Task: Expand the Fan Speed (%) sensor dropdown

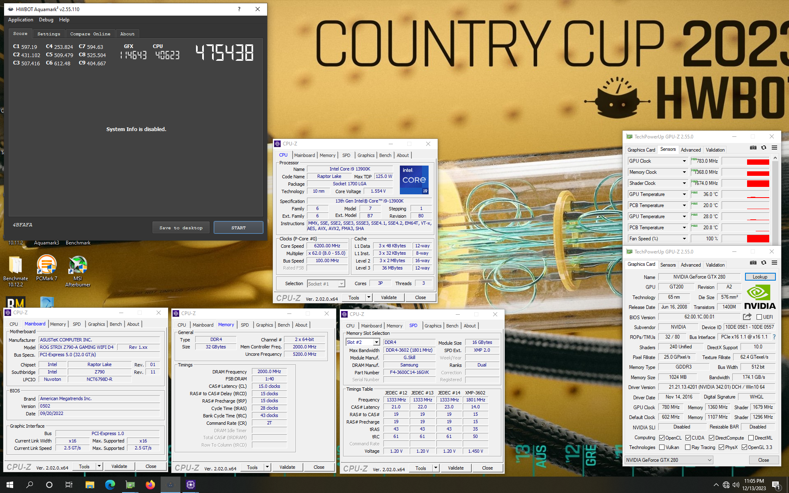Action: coord(684,239)
